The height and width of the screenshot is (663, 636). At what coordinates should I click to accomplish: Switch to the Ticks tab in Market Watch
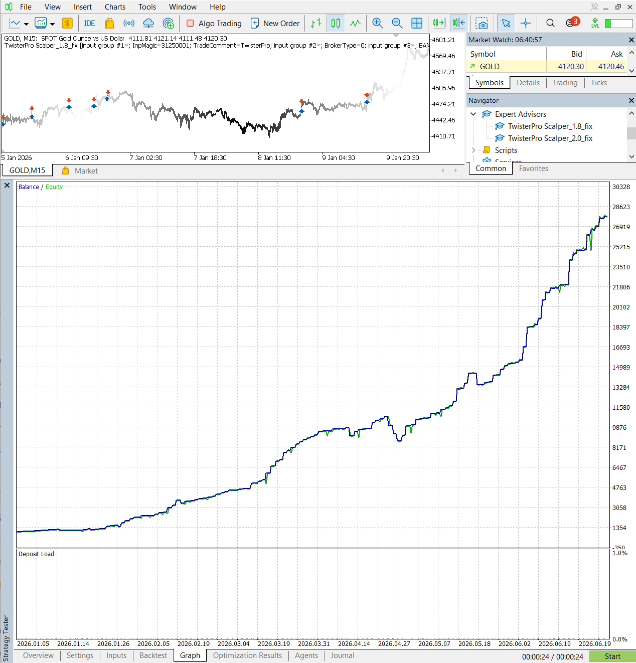(598, 83)
